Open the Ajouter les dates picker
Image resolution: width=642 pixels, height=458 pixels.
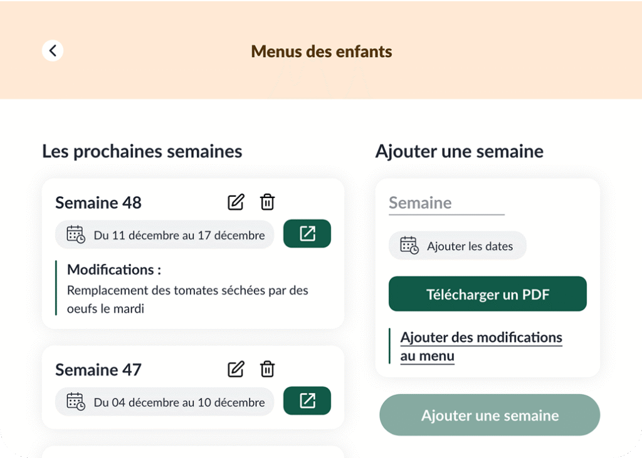click(x=457, y=246)
